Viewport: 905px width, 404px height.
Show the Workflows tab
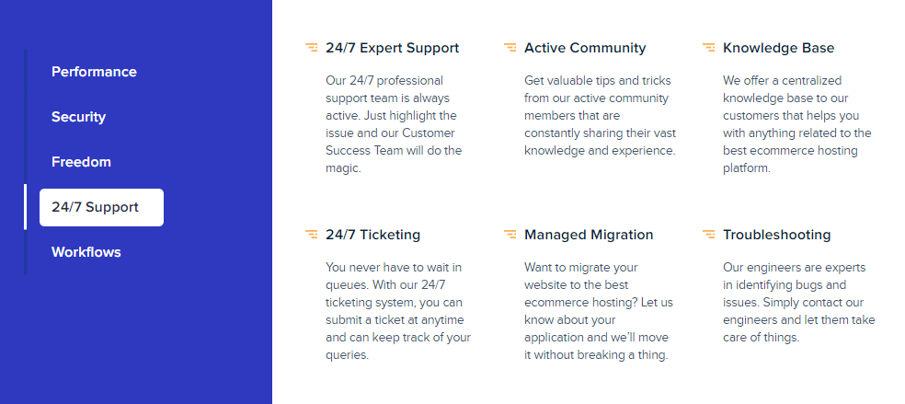coord(86,252)
